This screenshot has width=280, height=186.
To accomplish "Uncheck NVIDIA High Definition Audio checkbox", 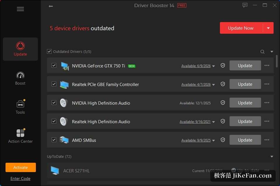I will pos(54,103).
